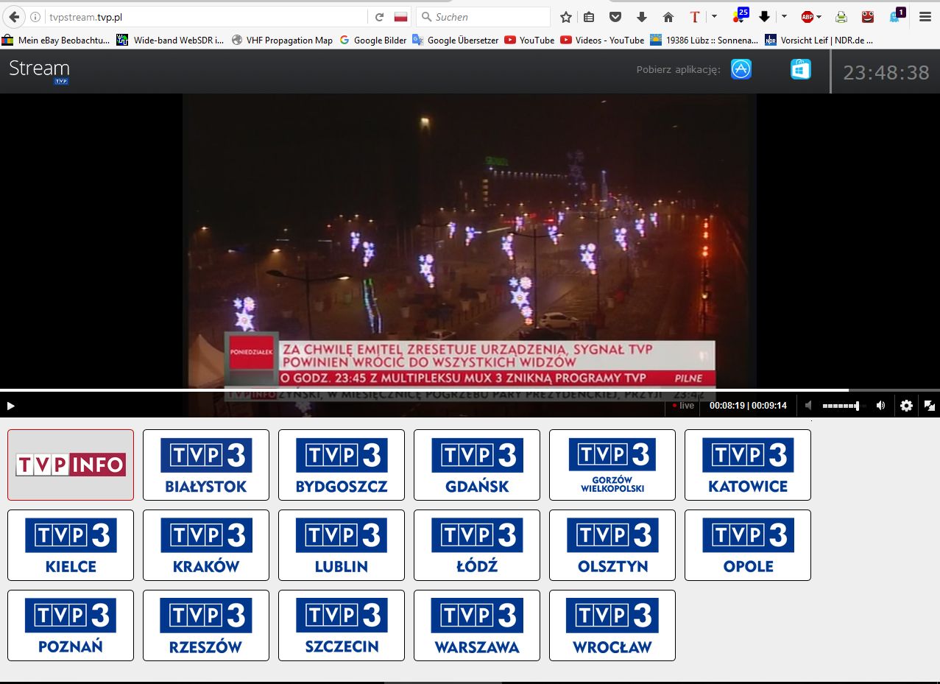The height and width of the screenshot is (684, 940).
Task: Open the VHF Propagation Map bookmark
Action: pos(282,40)
